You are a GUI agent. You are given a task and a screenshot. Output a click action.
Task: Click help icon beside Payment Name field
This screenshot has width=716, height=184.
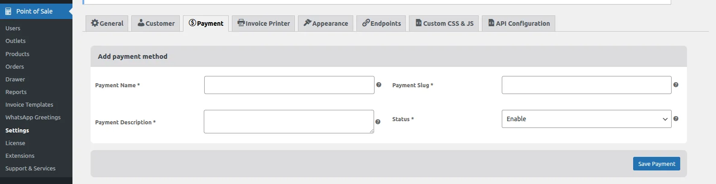379,85
